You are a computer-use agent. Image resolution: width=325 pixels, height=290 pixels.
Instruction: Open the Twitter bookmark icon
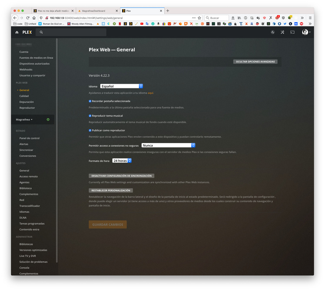[285, 24]
